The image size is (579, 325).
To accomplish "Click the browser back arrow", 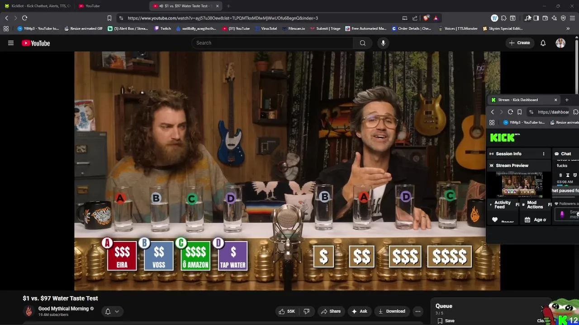I will 6,18.
